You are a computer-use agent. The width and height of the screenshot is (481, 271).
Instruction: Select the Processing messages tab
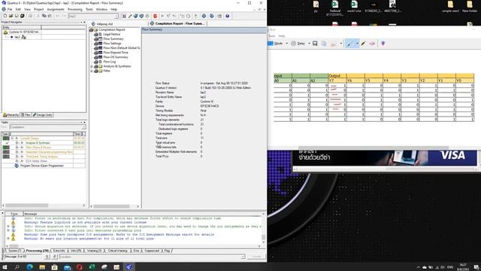tap(37, 251)
